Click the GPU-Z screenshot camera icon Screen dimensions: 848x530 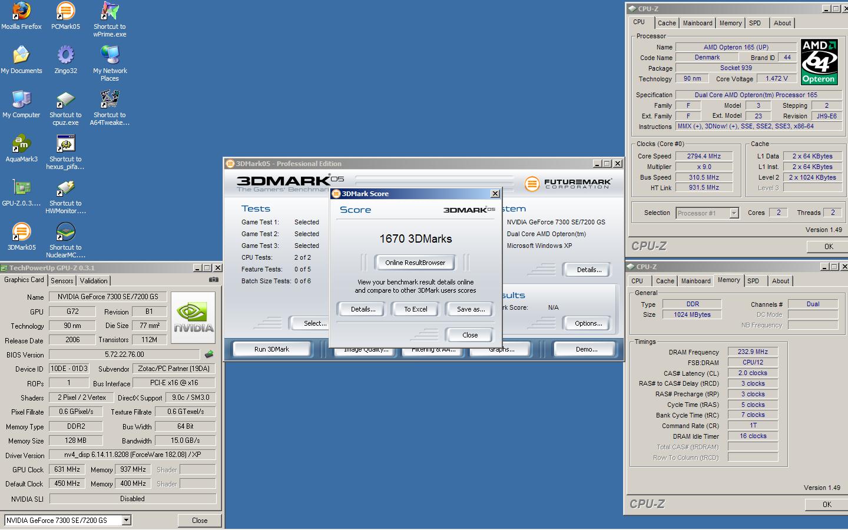point(213,280)
